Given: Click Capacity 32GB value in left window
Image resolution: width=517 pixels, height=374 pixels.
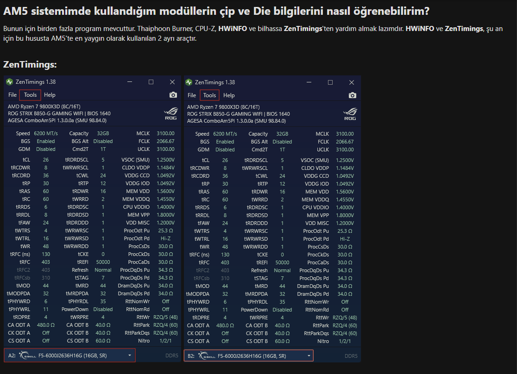Looking at the screenshot, I should [103, 133].
